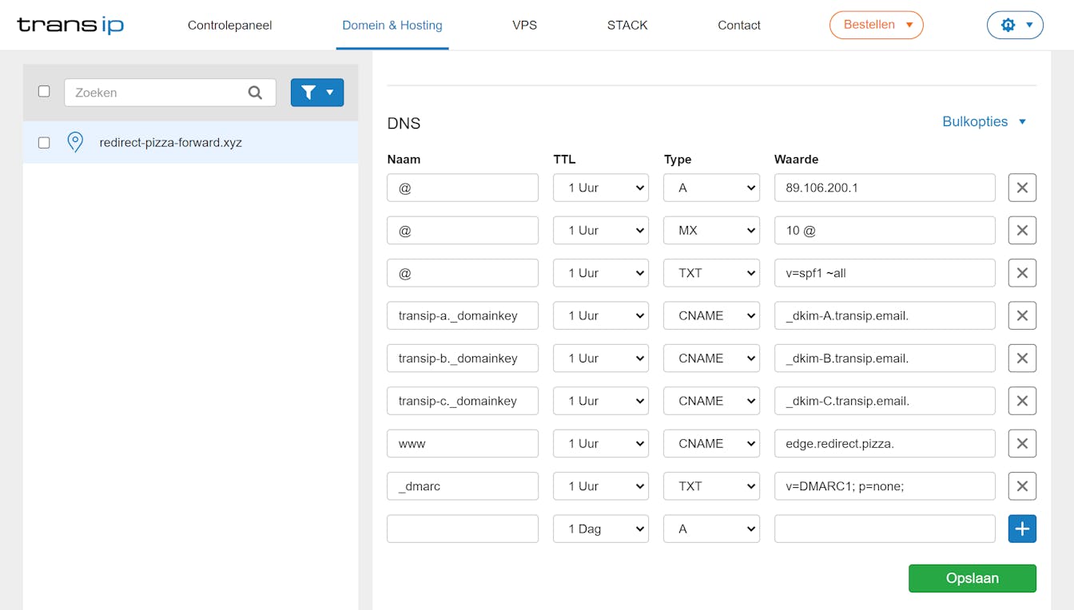Expand the Bulkopties dropdown
Image resolution: width=1074 pixels, height=610 pixels.
pos(985,121)
